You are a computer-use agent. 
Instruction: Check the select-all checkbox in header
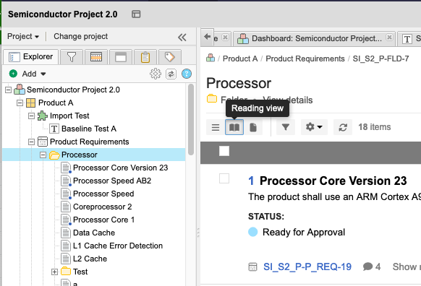pos(224,151)
